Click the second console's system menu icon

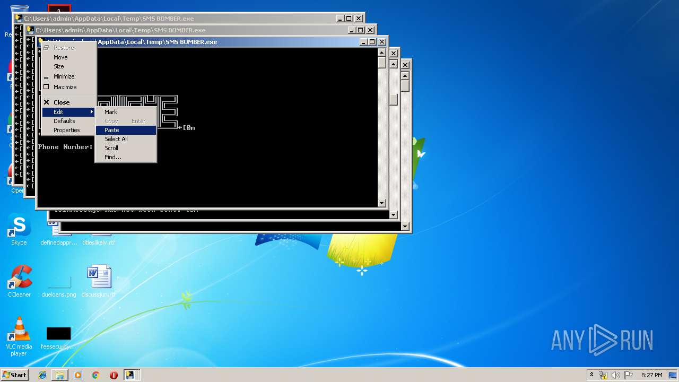coord(30,30)
